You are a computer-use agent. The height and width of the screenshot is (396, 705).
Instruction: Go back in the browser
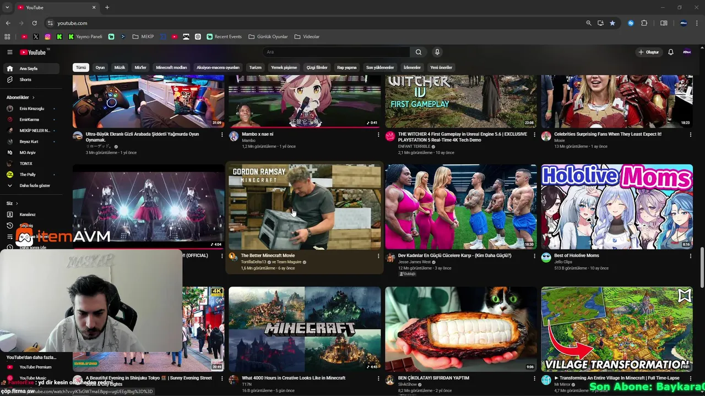point(8,23)
